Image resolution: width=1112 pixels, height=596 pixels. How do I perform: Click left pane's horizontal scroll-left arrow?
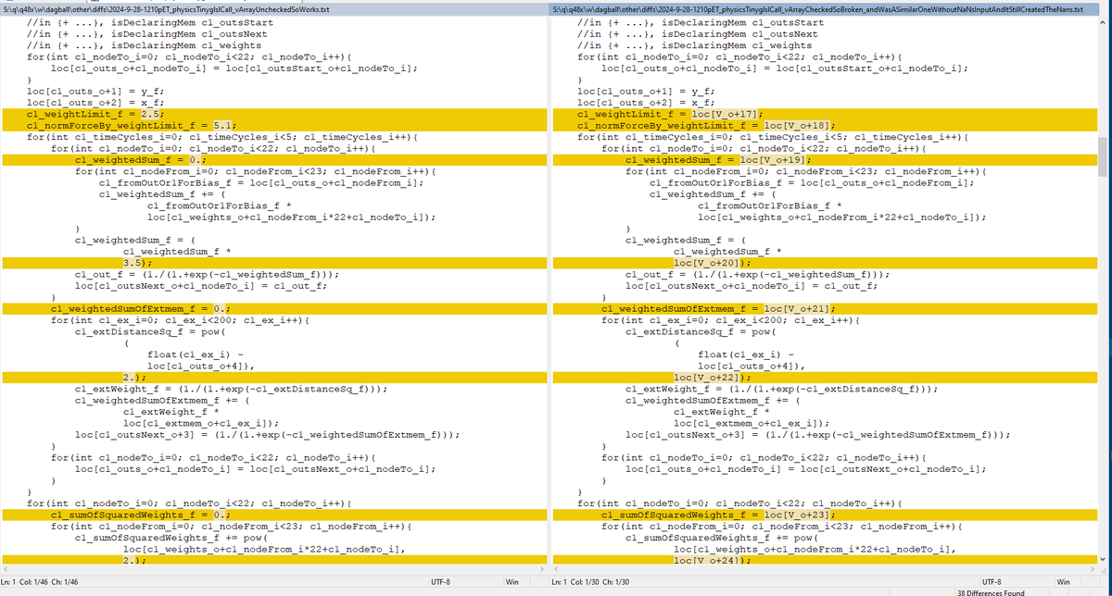tap(6, 569)
